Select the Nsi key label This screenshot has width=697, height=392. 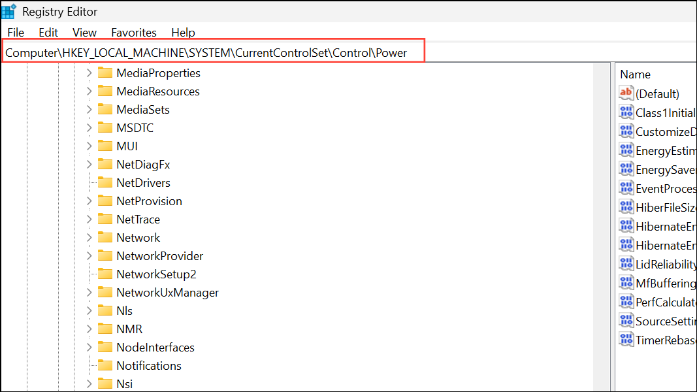pyautogui.click(x=125, y=384)
